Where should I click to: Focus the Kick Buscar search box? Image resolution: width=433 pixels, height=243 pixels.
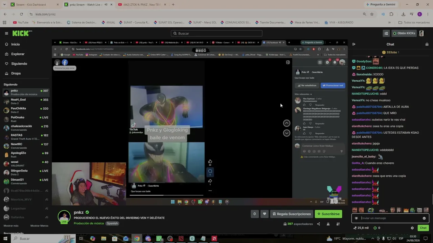(216, 33)
